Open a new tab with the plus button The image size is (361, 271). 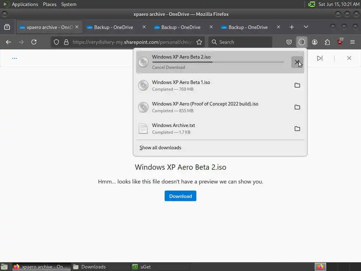tap(292, 27)
